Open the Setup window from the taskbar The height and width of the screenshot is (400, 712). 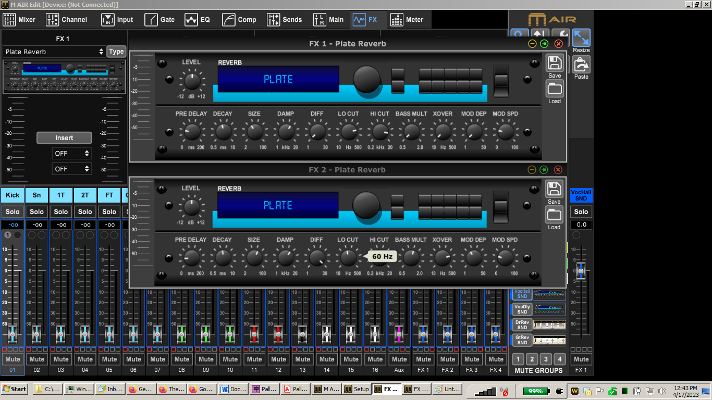coord(357,389)
